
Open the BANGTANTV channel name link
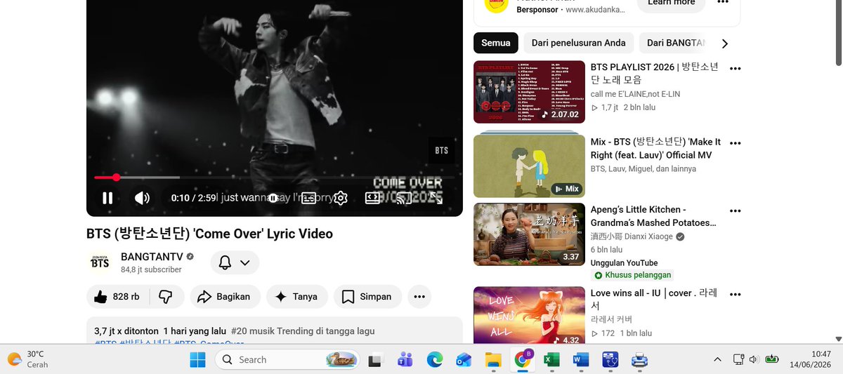coord(152,257)
